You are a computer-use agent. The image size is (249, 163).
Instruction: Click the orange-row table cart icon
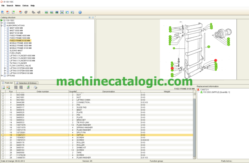tap(8, 87)
